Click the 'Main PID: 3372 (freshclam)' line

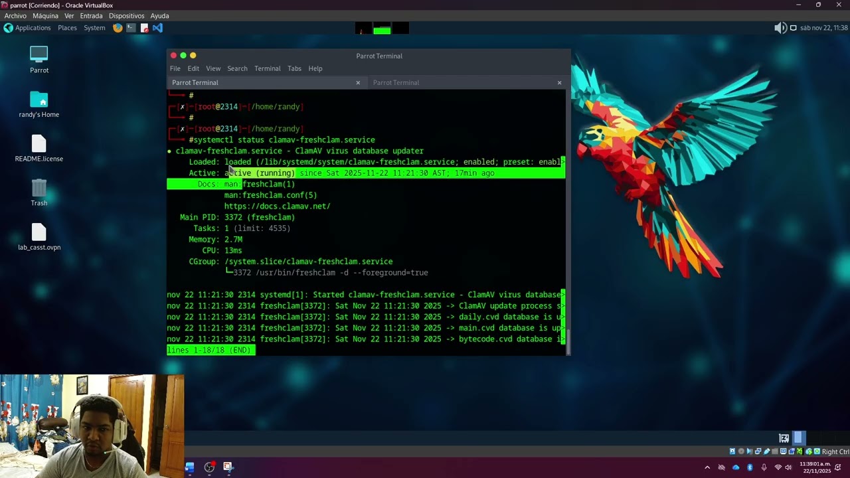237,217
